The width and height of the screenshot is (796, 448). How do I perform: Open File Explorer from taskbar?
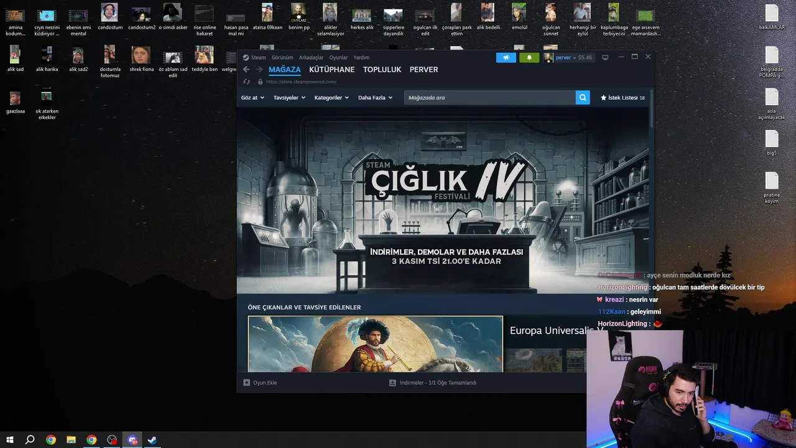coord(71,440)
